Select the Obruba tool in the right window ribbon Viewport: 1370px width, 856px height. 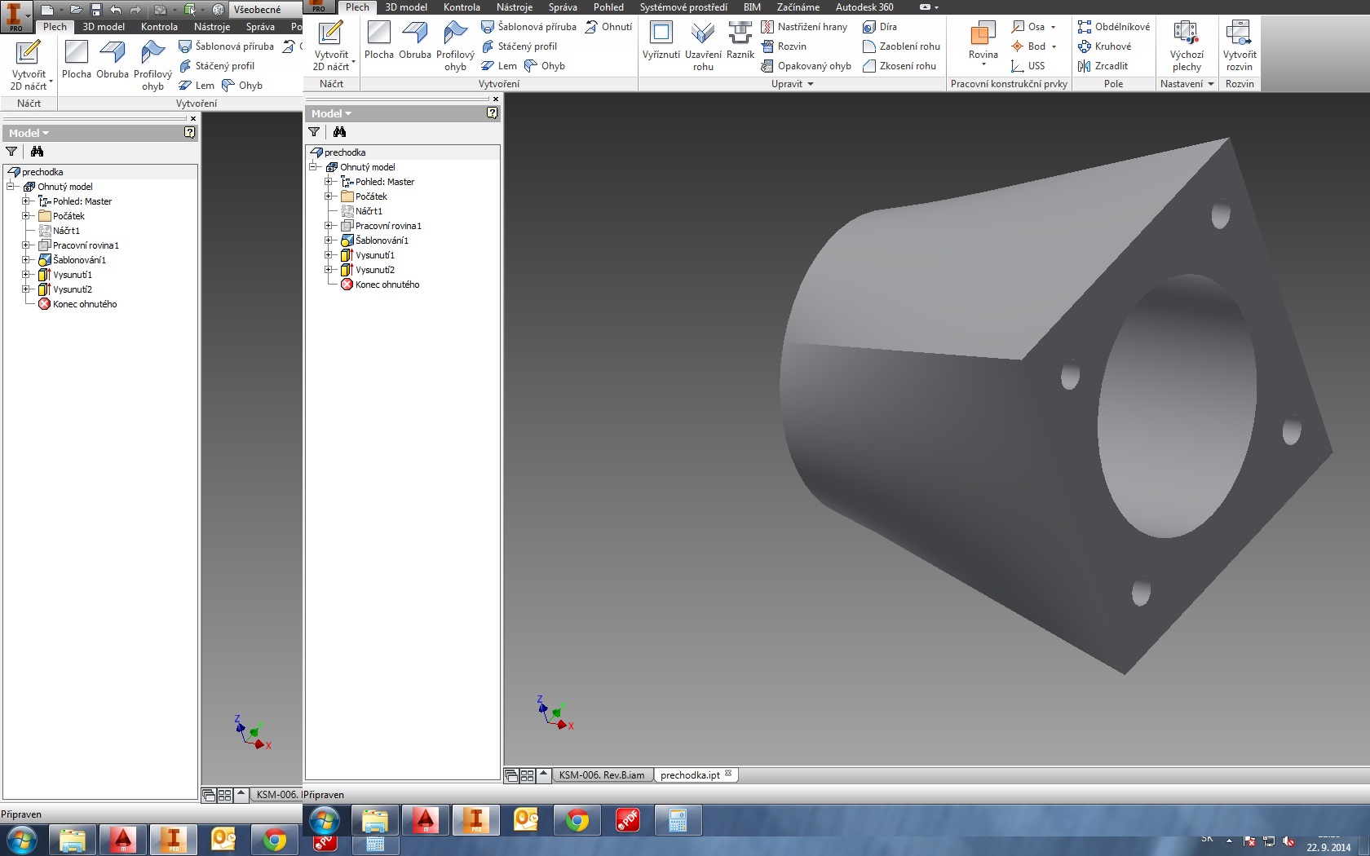415,41
